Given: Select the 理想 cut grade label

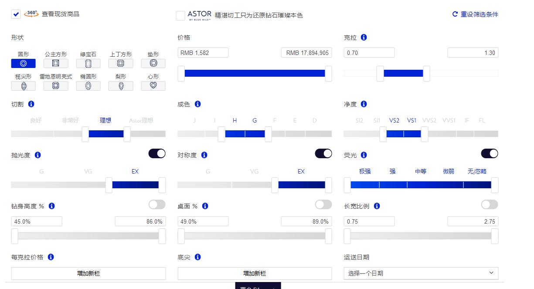Looking at the screenshot, I should click(105, 120).
